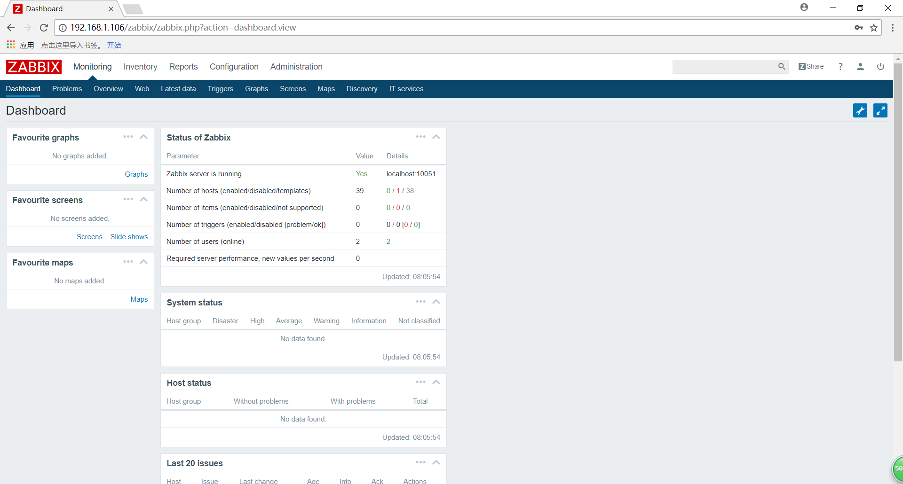Open Host status widget menu dots

tap(420, 382)
